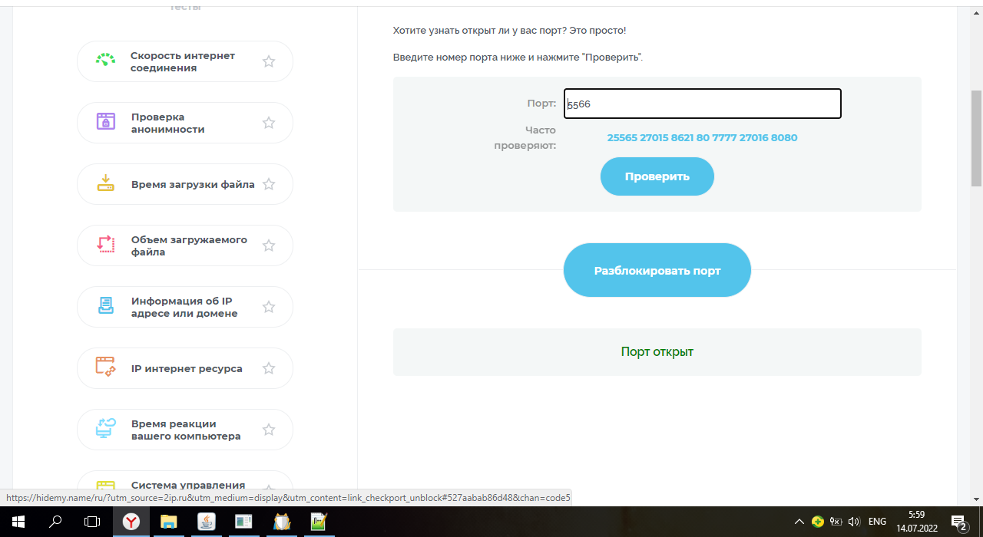Open Yandex Browser from the taskbar

point(132,522)
